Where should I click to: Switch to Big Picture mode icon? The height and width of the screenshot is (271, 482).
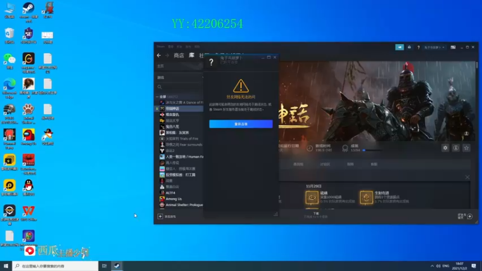click(453, 48)
